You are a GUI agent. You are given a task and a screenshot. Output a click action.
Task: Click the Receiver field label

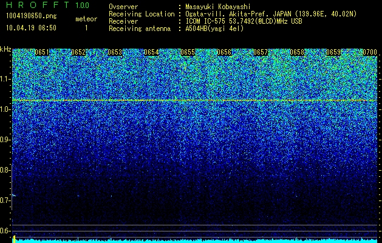coord(123,21)
